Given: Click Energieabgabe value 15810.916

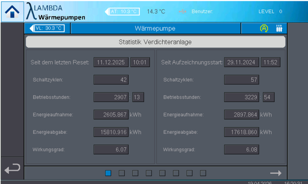Looking at the screenshot, I should pos(111,132).
